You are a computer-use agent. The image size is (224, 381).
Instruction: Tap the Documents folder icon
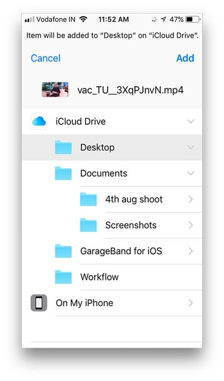63,173
